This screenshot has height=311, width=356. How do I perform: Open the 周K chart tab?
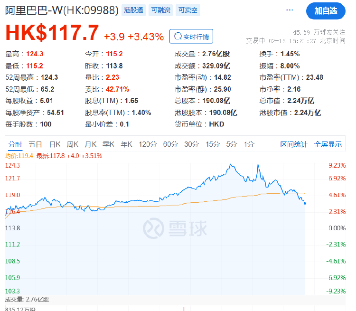coord(73,144)
